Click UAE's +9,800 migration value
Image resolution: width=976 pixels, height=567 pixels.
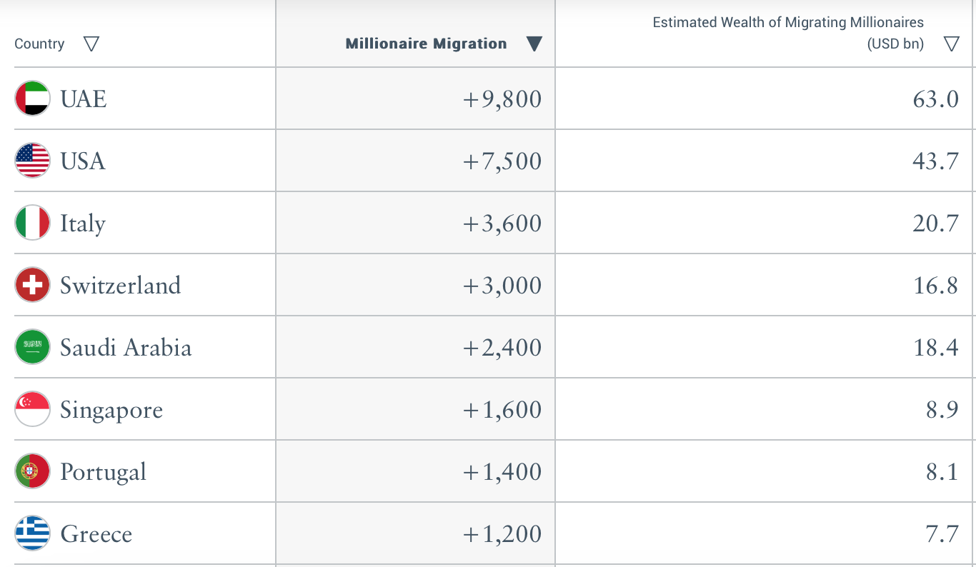502,99
